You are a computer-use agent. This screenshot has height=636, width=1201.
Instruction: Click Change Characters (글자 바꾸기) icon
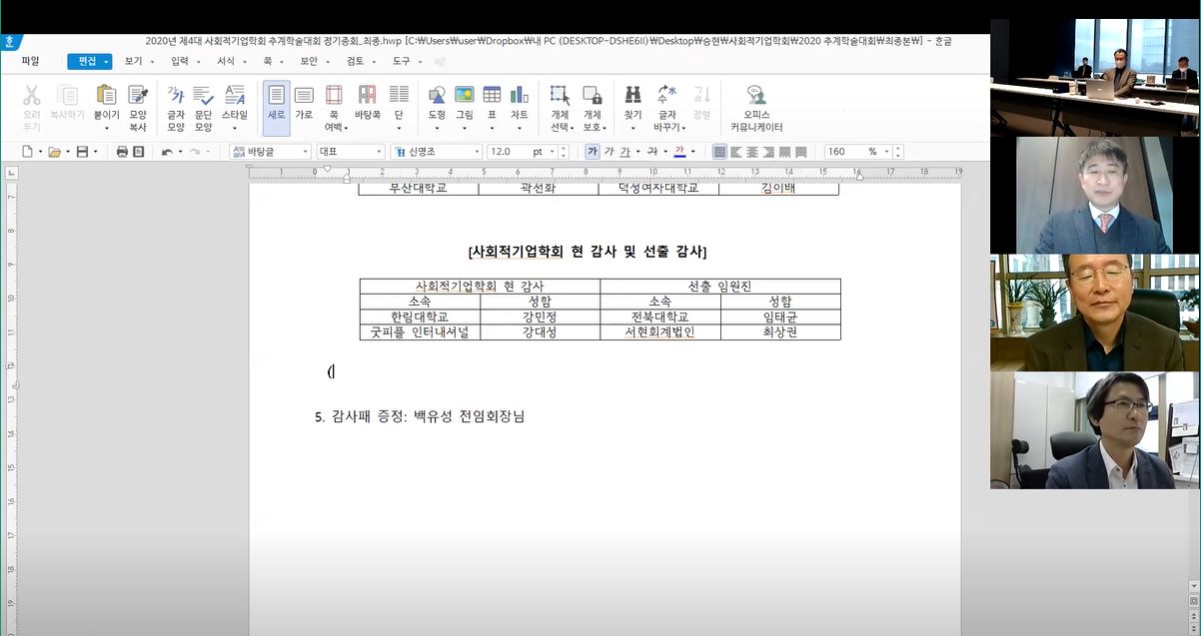pos(666,96)
